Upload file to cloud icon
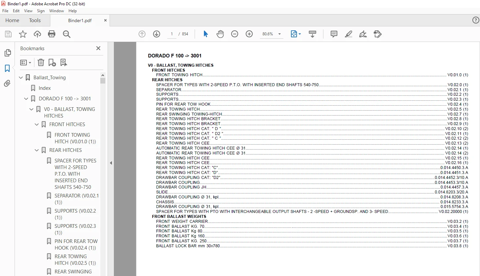The image size is (480, 276). coord(37,34)
